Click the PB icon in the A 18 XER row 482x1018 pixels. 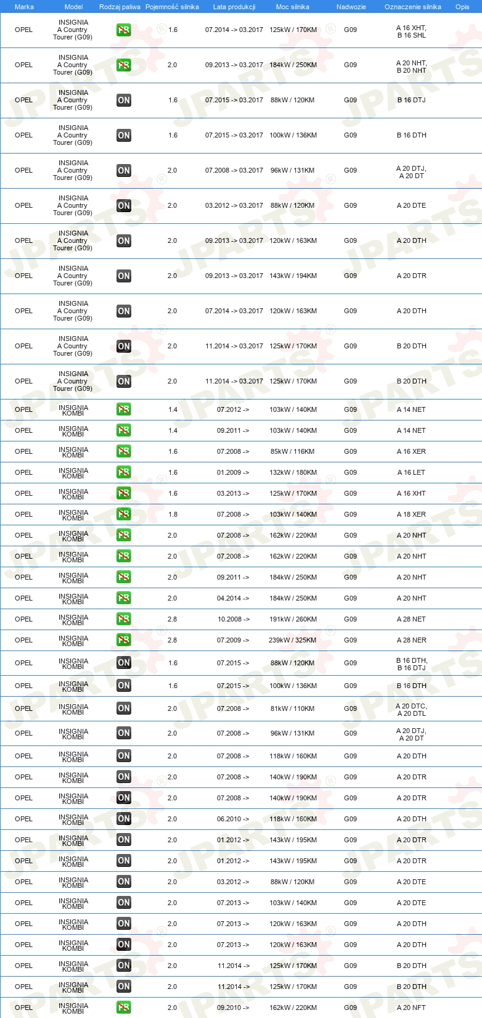(124, 514)
